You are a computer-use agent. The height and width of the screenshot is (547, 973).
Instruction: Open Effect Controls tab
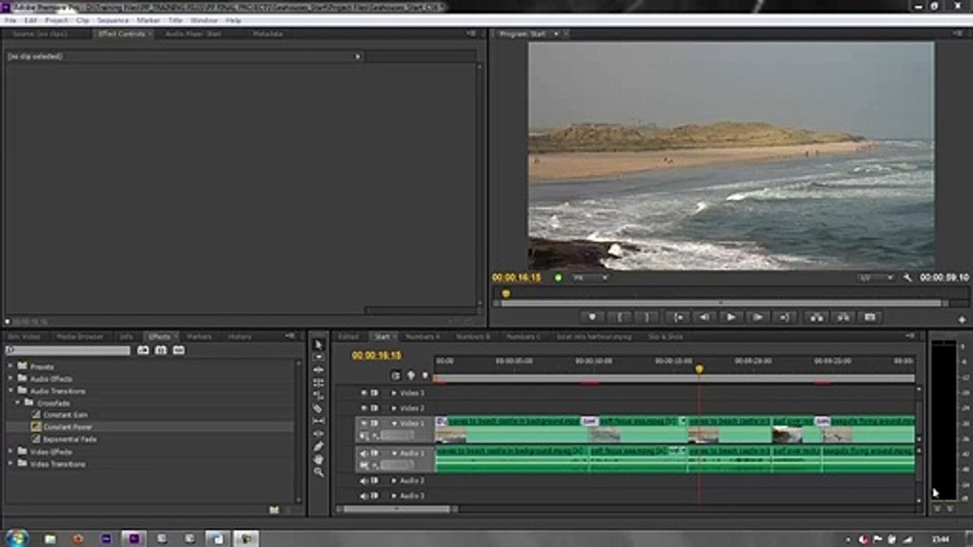pos(122,34)
